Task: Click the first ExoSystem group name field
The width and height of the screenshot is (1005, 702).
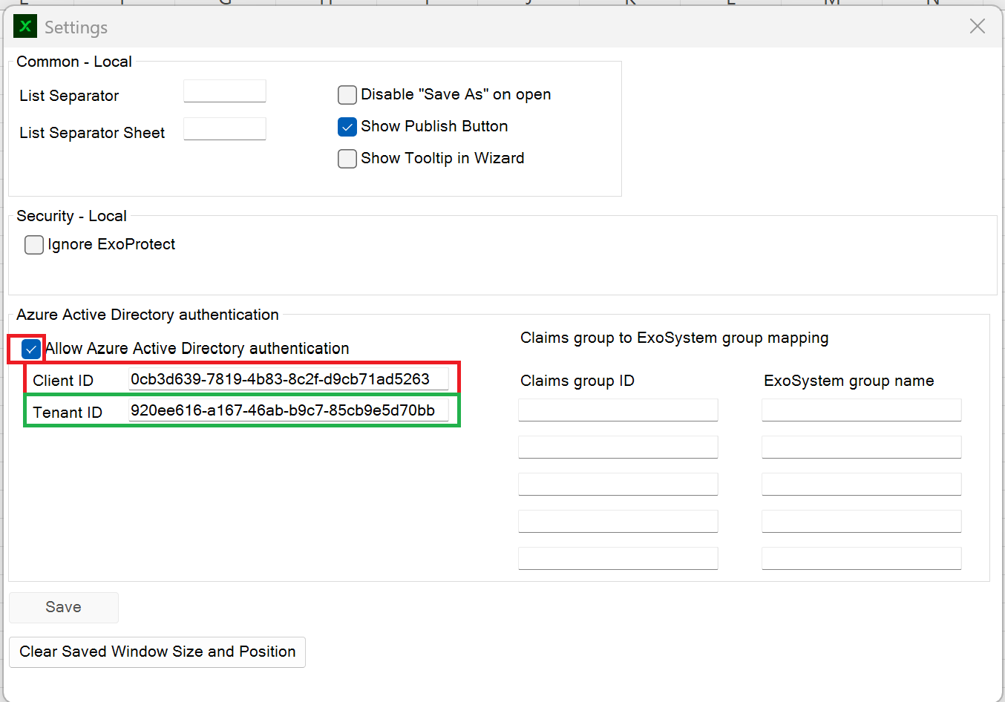Action: pyautogui.click(x=861, y=410)
